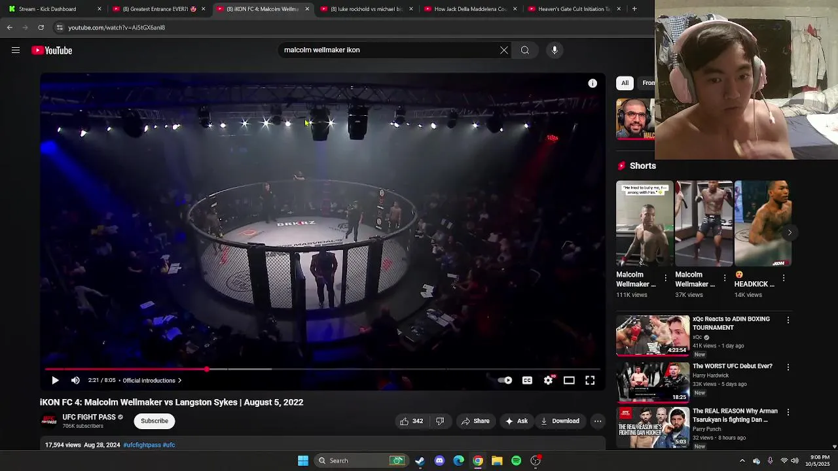Screen dimensions: 838x471
Task: Switch to theater mode
Action: (569, 380)
